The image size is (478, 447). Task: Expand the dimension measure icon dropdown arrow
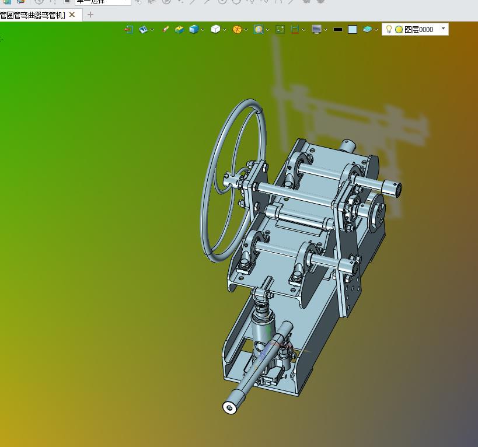click(x=303, y=30)
